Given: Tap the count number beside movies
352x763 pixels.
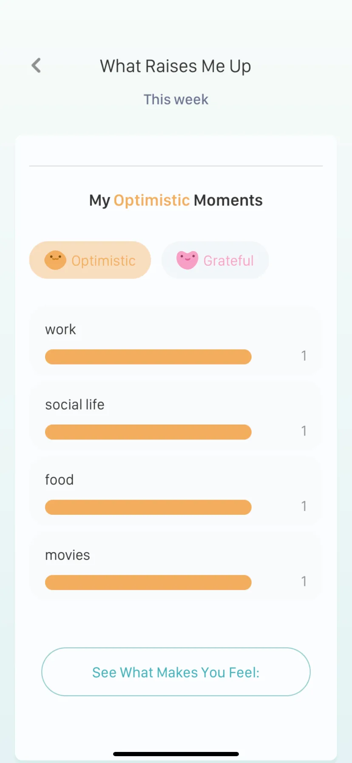Looking at the screenshot, I should (304, 581).
